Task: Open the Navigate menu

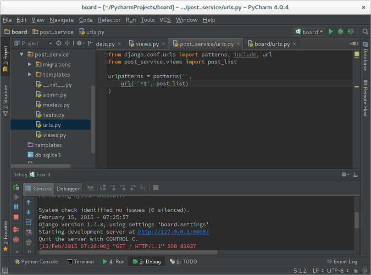Action: pyautogui.click(x=62, y=20)
